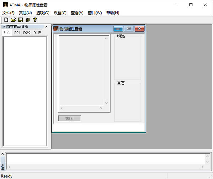Close the 物品属性查看 child window
Image resolution: width=213 pixels, height=179 pixels.
click(140, 29)
